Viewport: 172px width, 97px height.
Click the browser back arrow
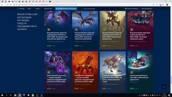[2, 5]
